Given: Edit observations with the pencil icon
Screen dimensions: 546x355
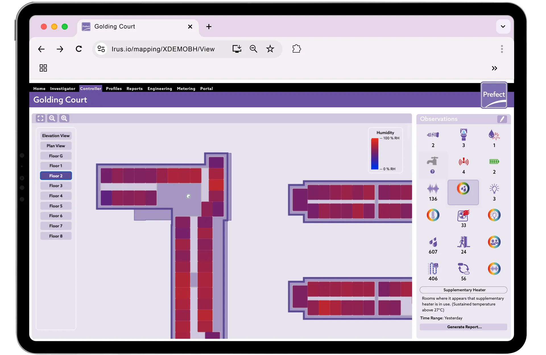Looking at the screenshot, I should click(x=502, y=119).
